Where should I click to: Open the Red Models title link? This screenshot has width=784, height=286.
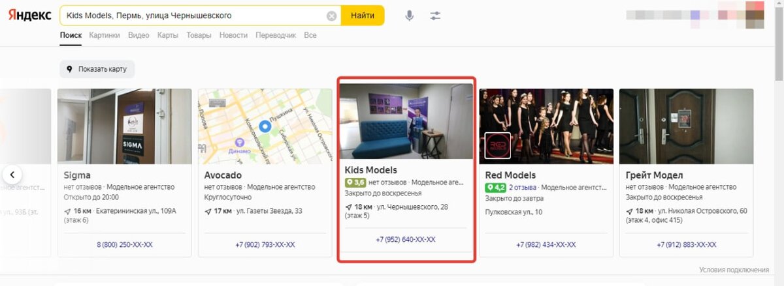point(510,175)
